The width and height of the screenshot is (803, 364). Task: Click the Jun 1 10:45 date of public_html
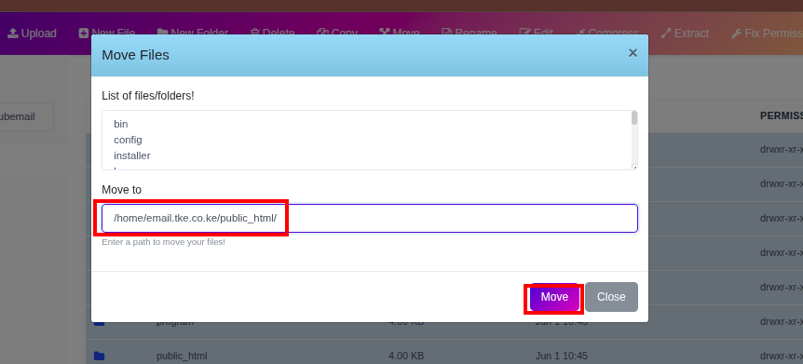[562, 356]
